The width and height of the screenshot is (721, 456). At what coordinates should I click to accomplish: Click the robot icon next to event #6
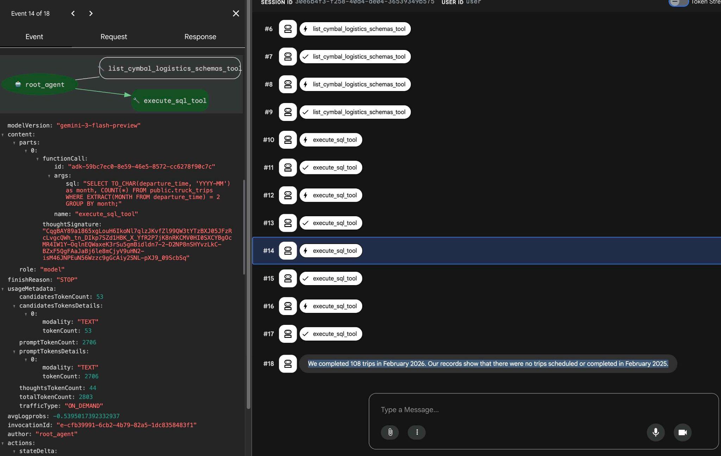click(x=288, y=29)
